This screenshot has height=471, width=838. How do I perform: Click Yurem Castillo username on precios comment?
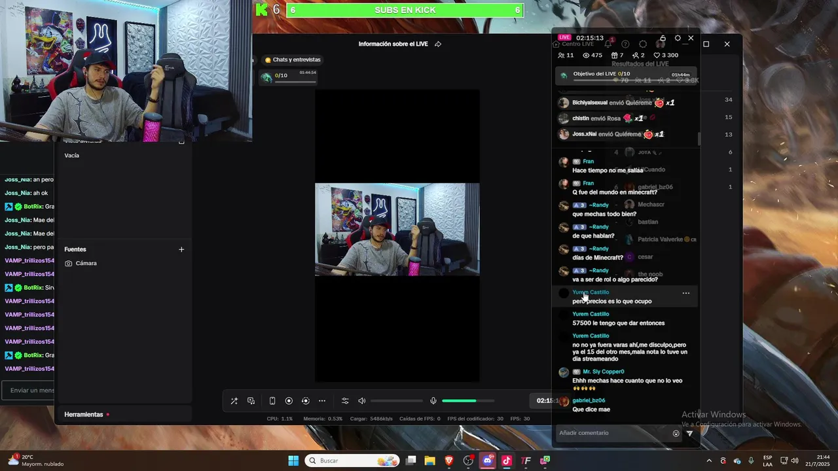(x=591, y=292)
